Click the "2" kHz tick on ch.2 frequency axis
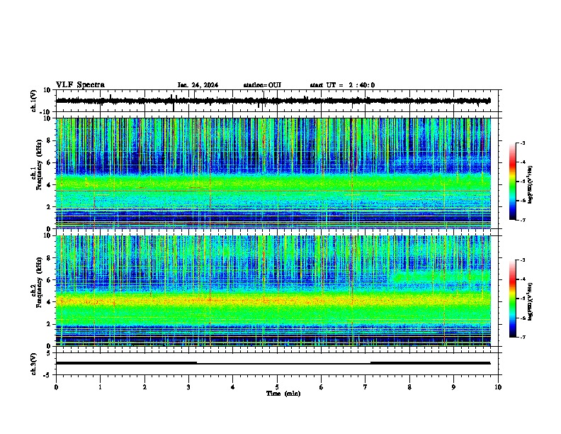The image size is (561, 434). click(x=49, y=324)
